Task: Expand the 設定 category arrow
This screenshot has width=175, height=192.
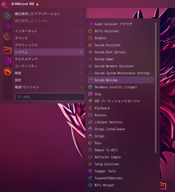Action: point(81,80)
